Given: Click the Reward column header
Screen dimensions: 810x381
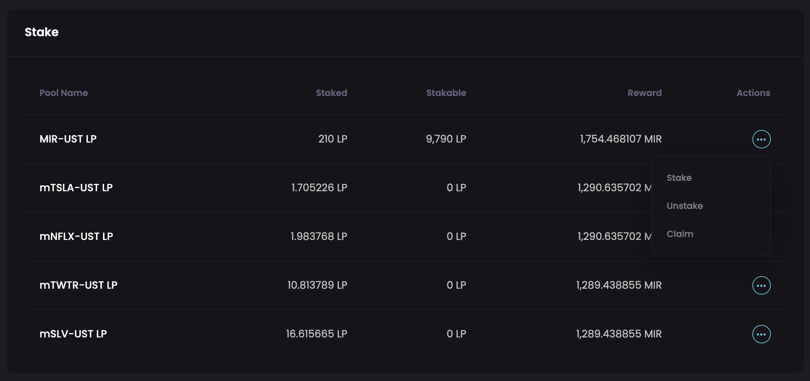Looking at the screenshot, I should 644,93.
